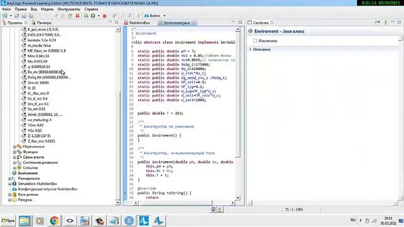Click the Build model toolbar icon

coord(86,16)
